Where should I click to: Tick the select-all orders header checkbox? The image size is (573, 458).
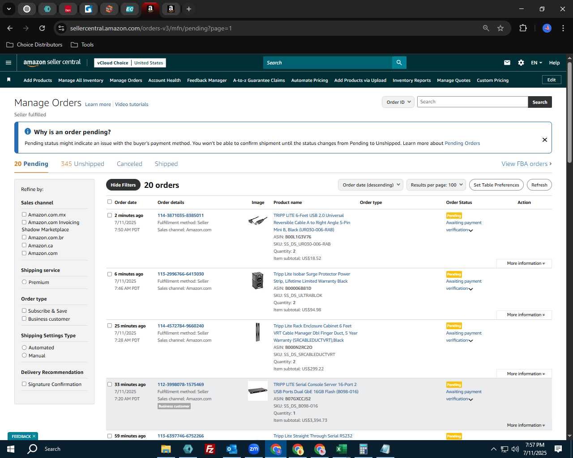coord(110,202)
